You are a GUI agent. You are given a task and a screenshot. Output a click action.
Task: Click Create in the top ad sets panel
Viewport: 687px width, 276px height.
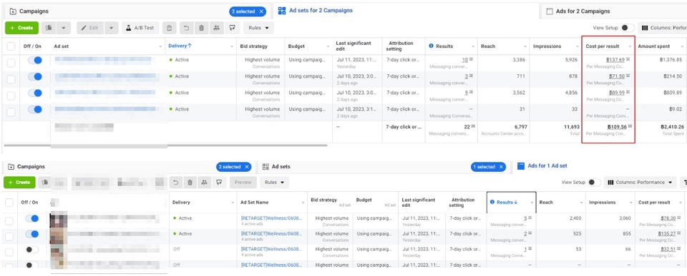point(21,28)
